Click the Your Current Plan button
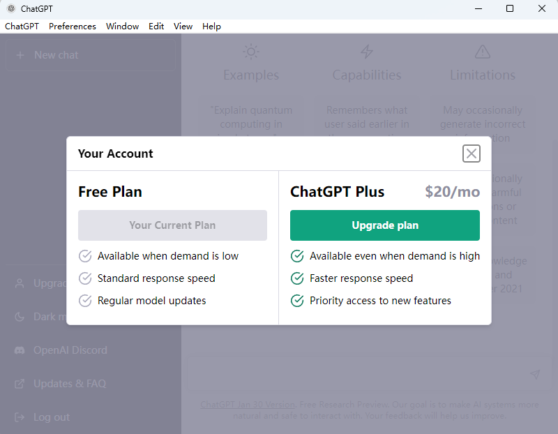 click(172, 225)
